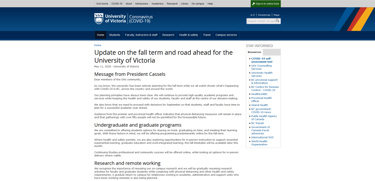Select Faculty, instructors & staff menu
This screenshot has height=181, width=375.
point(141,35)
